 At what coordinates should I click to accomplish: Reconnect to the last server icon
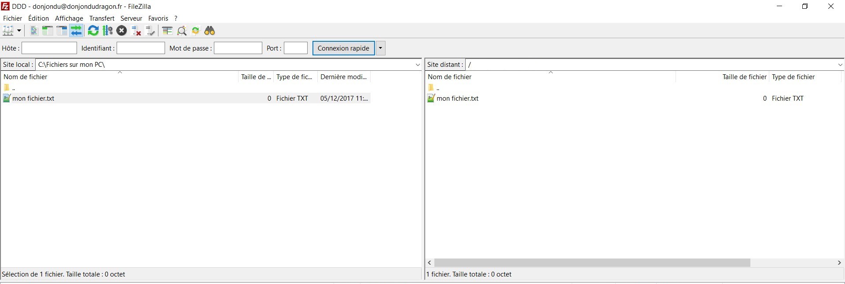(151, 31)
